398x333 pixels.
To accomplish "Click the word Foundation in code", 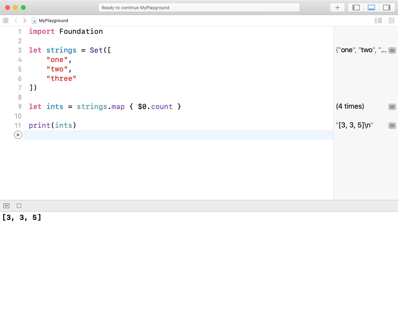I will [81, 31].
